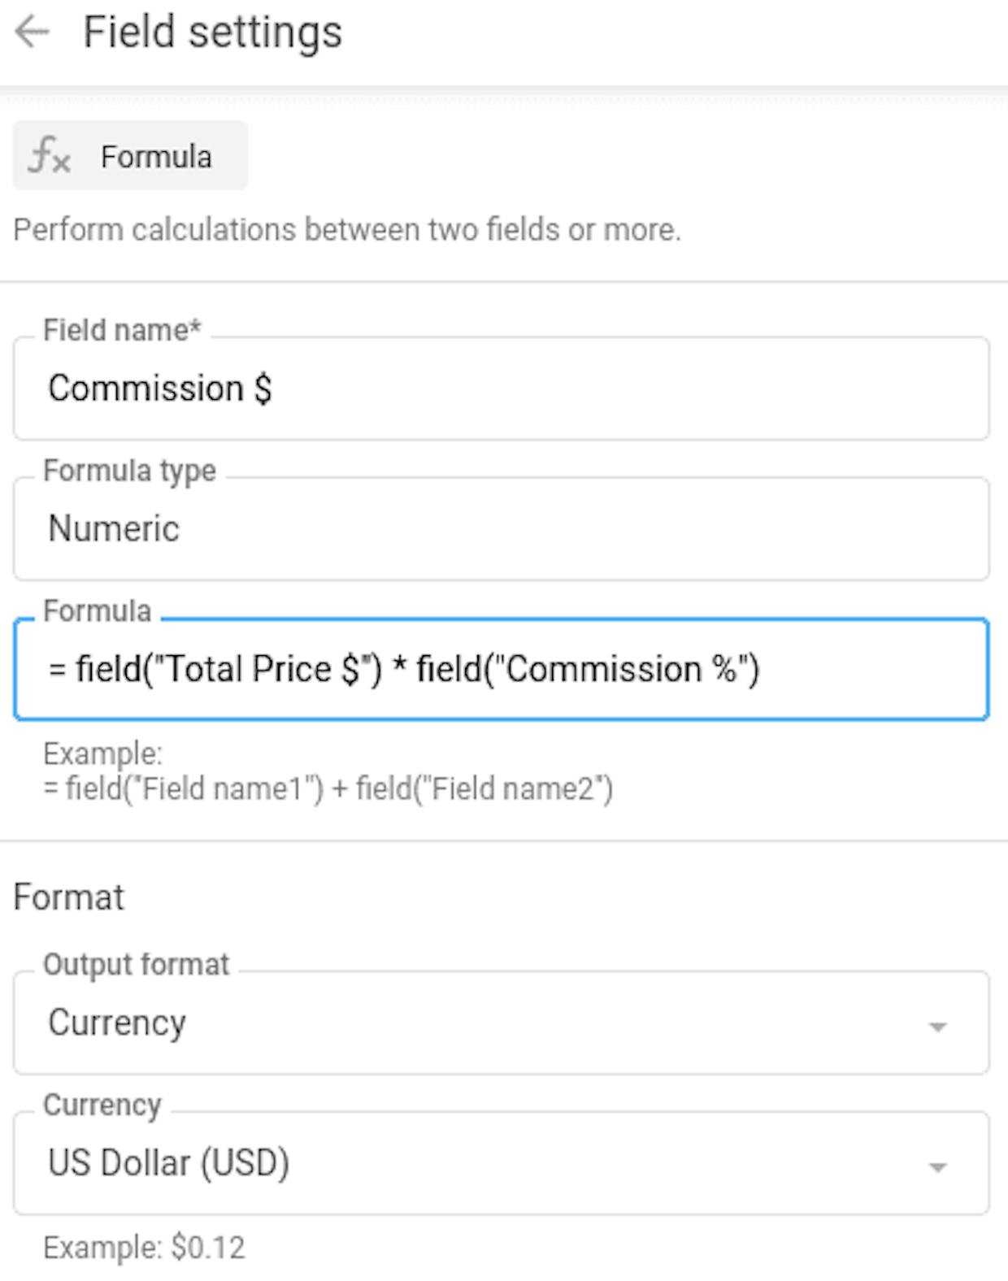The width and height of the screenshot is (1008, 1281).
Task: Select the Formula field type chip label
Action: click(156, 157)
